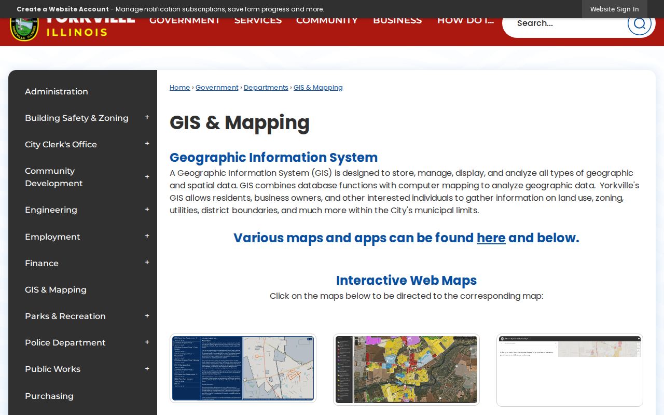Click the search magnifier icon
The width and height of the screenshot is (664, 415).
(x=639, y=23)
